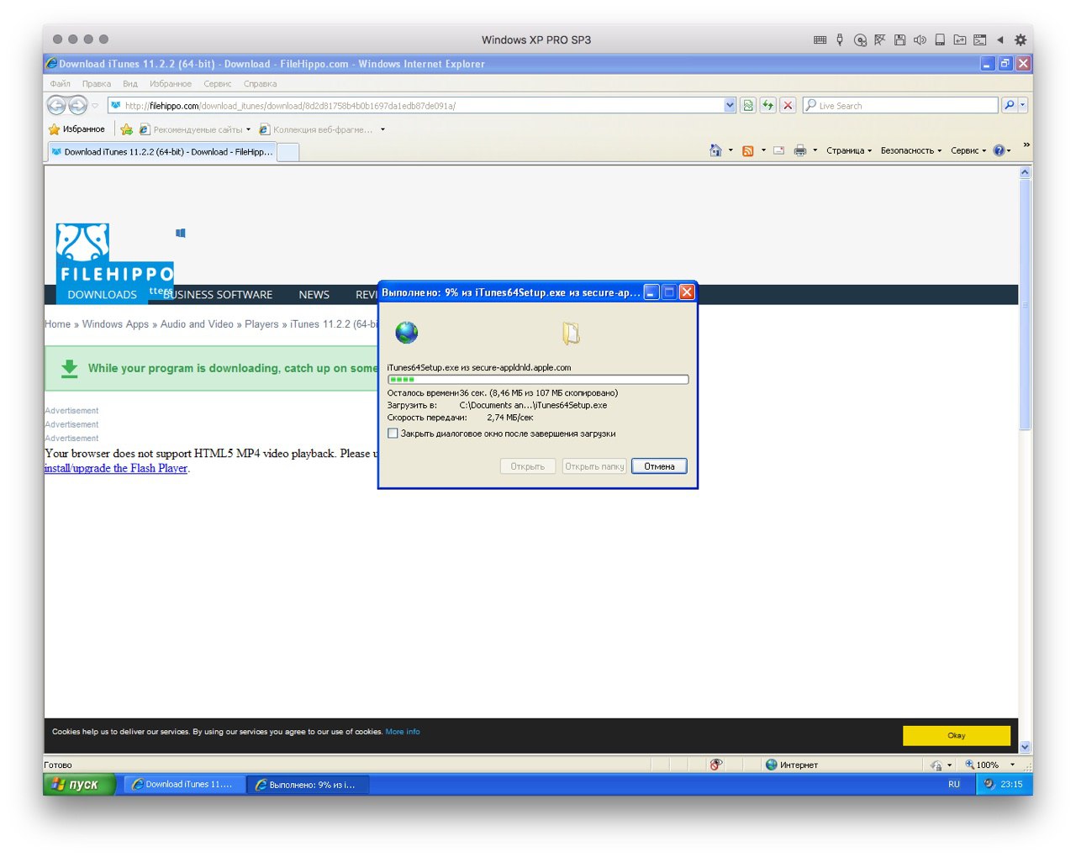Image resolution: width=1076 pixels, height=857 pixels.
Task: Cancel the download with Отмена
Action: click(x=659, y=466)
